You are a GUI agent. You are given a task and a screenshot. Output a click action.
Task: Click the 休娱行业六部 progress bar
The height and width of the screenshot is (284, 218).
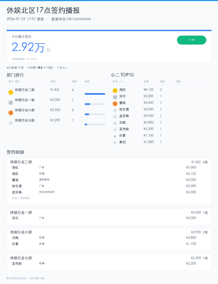pyautogui.click(x=95, y=114)
